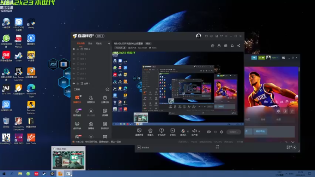Open streaming settings gear in bottom toolbar
Viewport: 315px width, 177px height.
point(222,132)
